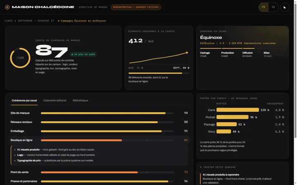The image size is (297, 185).
Task: Click the circular /100 score gauge
Action: (x=20, y=58)
